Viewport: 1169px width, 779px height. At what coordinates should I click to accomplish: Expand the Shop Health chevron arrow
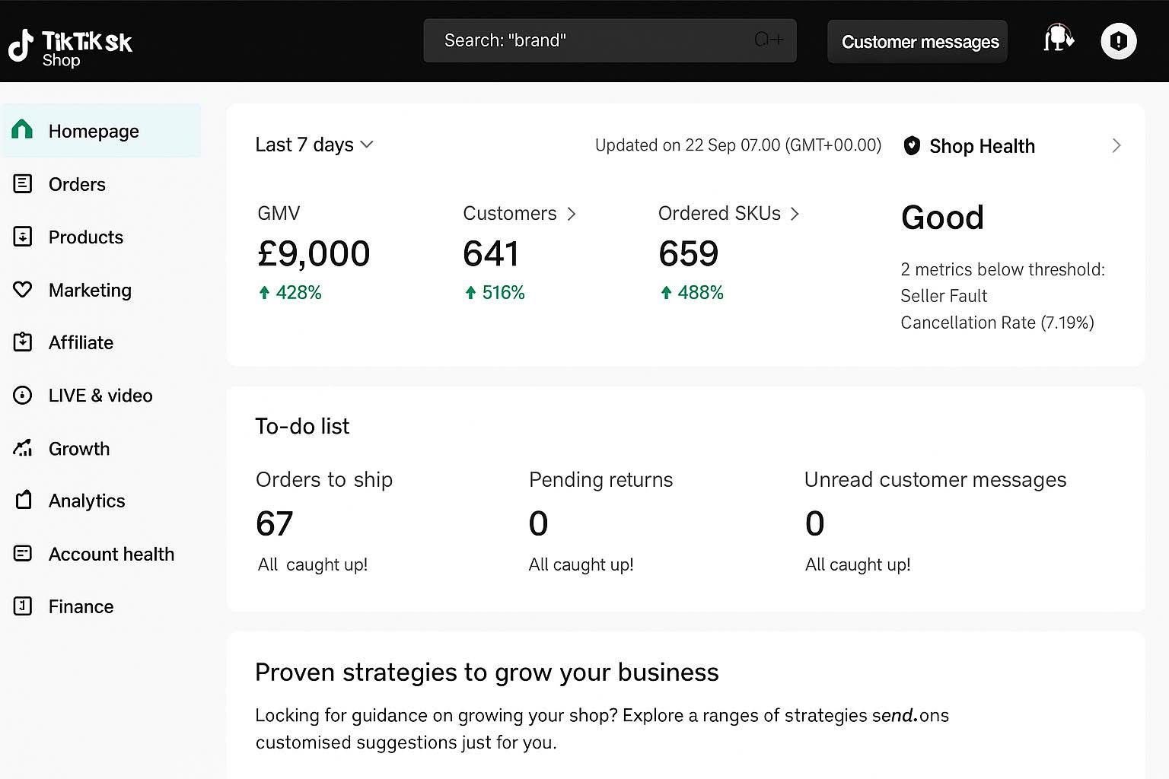1116,145
